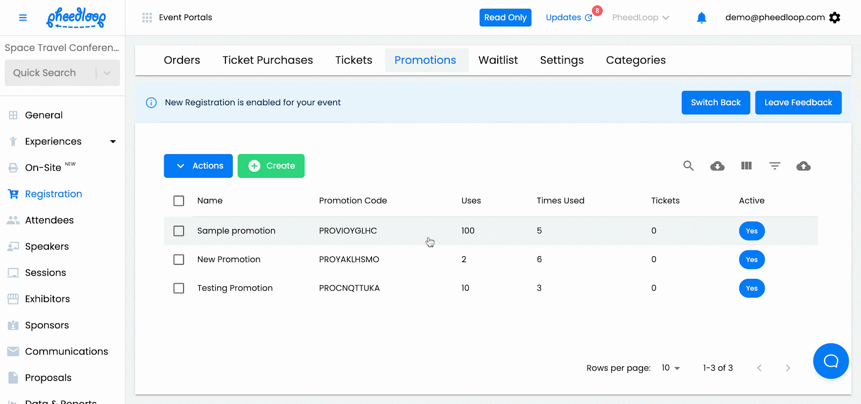Switch to the Waitlist tab
861x404 pixels.
click(x=498, y=60)
